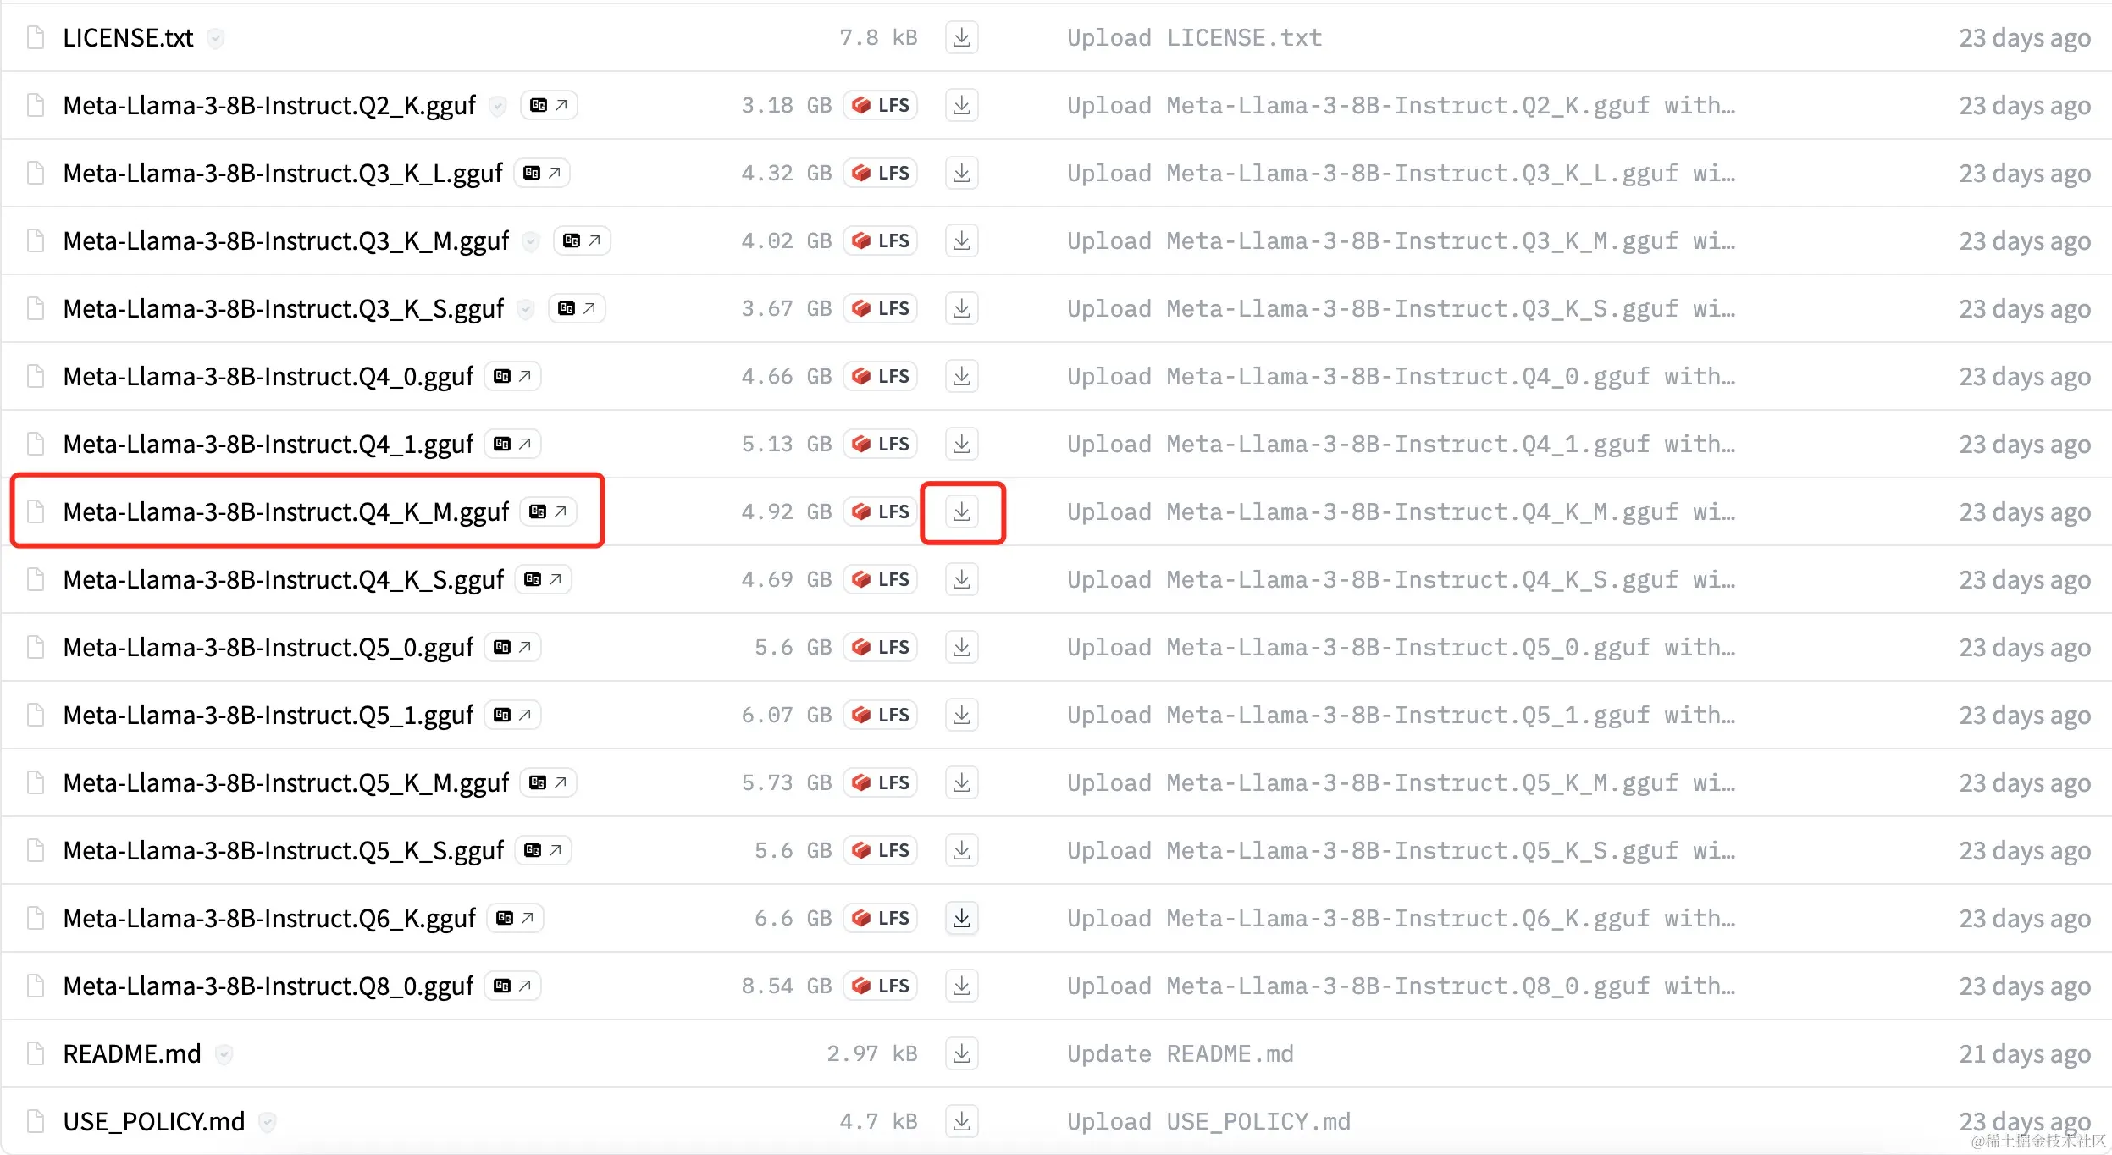This screenshot has height=1155, width=2112.
Task: Open Meta-Llama-3-8B-Instruct.Q3_K_M.gguf file link
Action: (285, 240)
